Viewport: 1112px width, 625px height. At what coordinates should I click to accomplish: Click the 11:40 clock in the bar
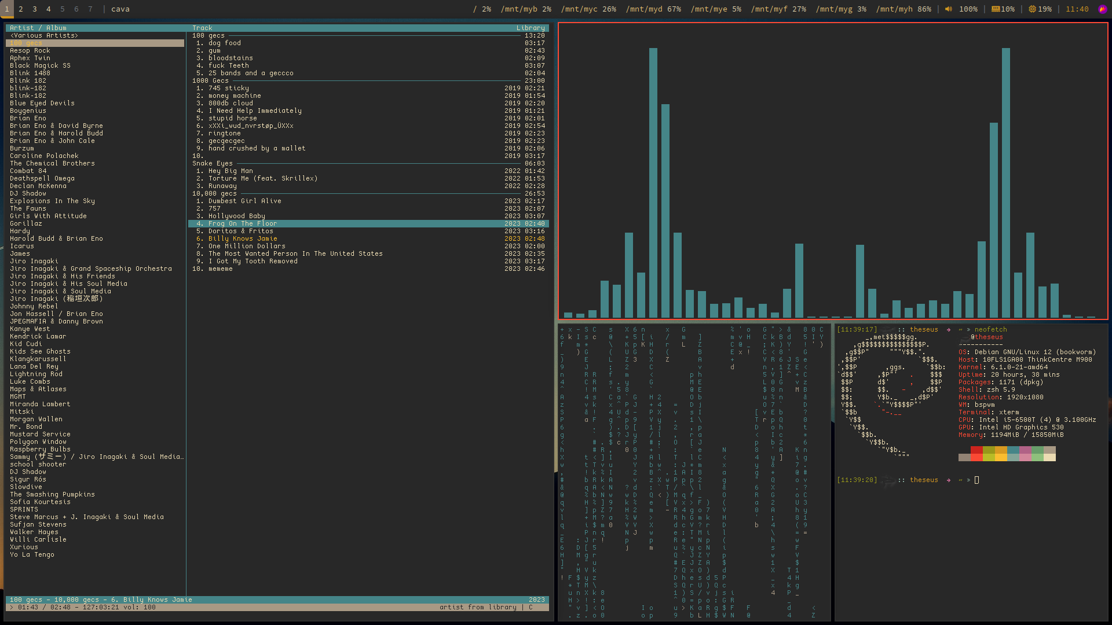point(1077,9)
